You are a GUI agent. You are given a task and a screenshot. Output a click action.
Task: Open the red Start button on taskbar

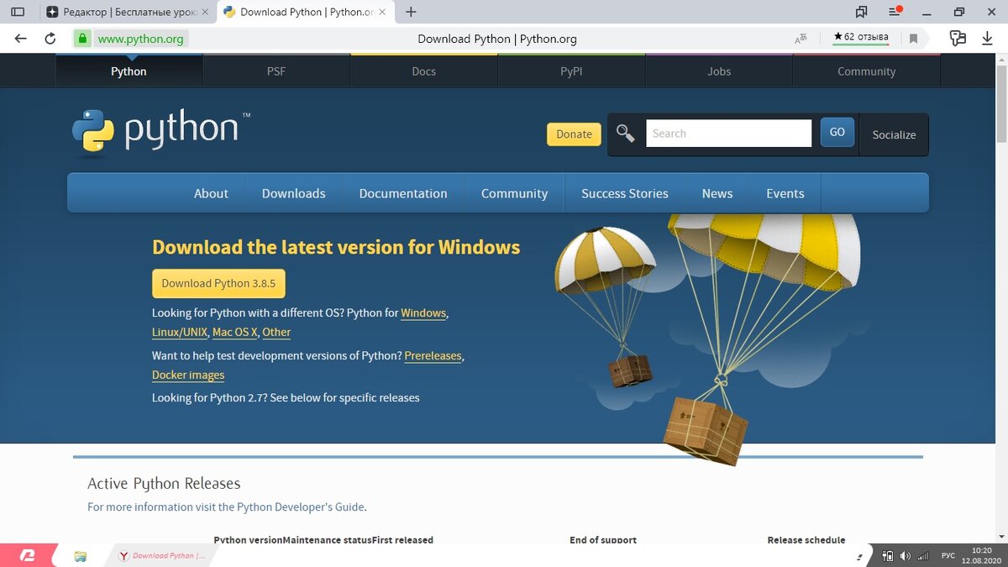(x=27, y=555)
